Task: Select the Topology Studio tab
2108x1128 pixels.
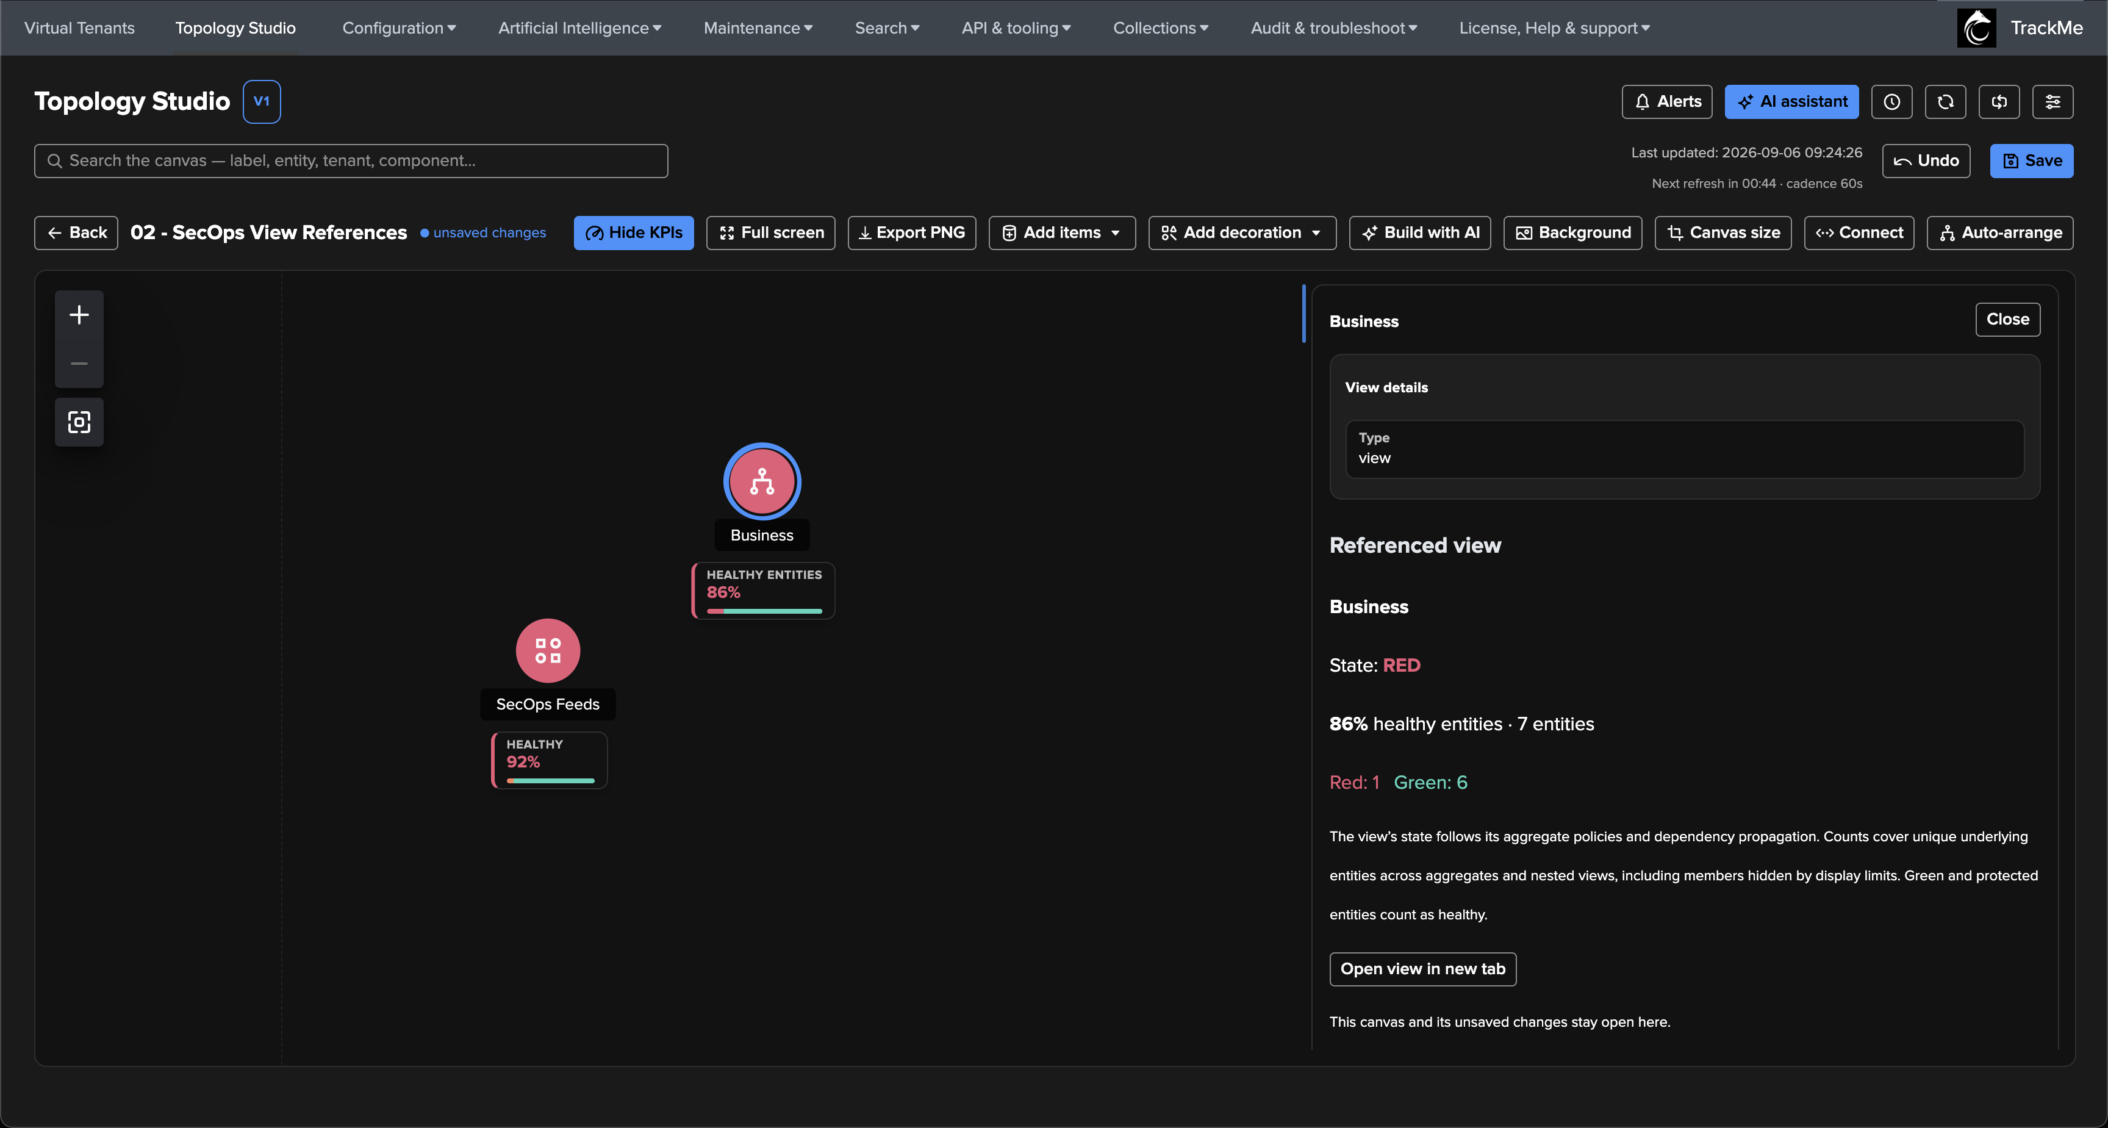Action: pyautogui.click(x=235, y=28)
